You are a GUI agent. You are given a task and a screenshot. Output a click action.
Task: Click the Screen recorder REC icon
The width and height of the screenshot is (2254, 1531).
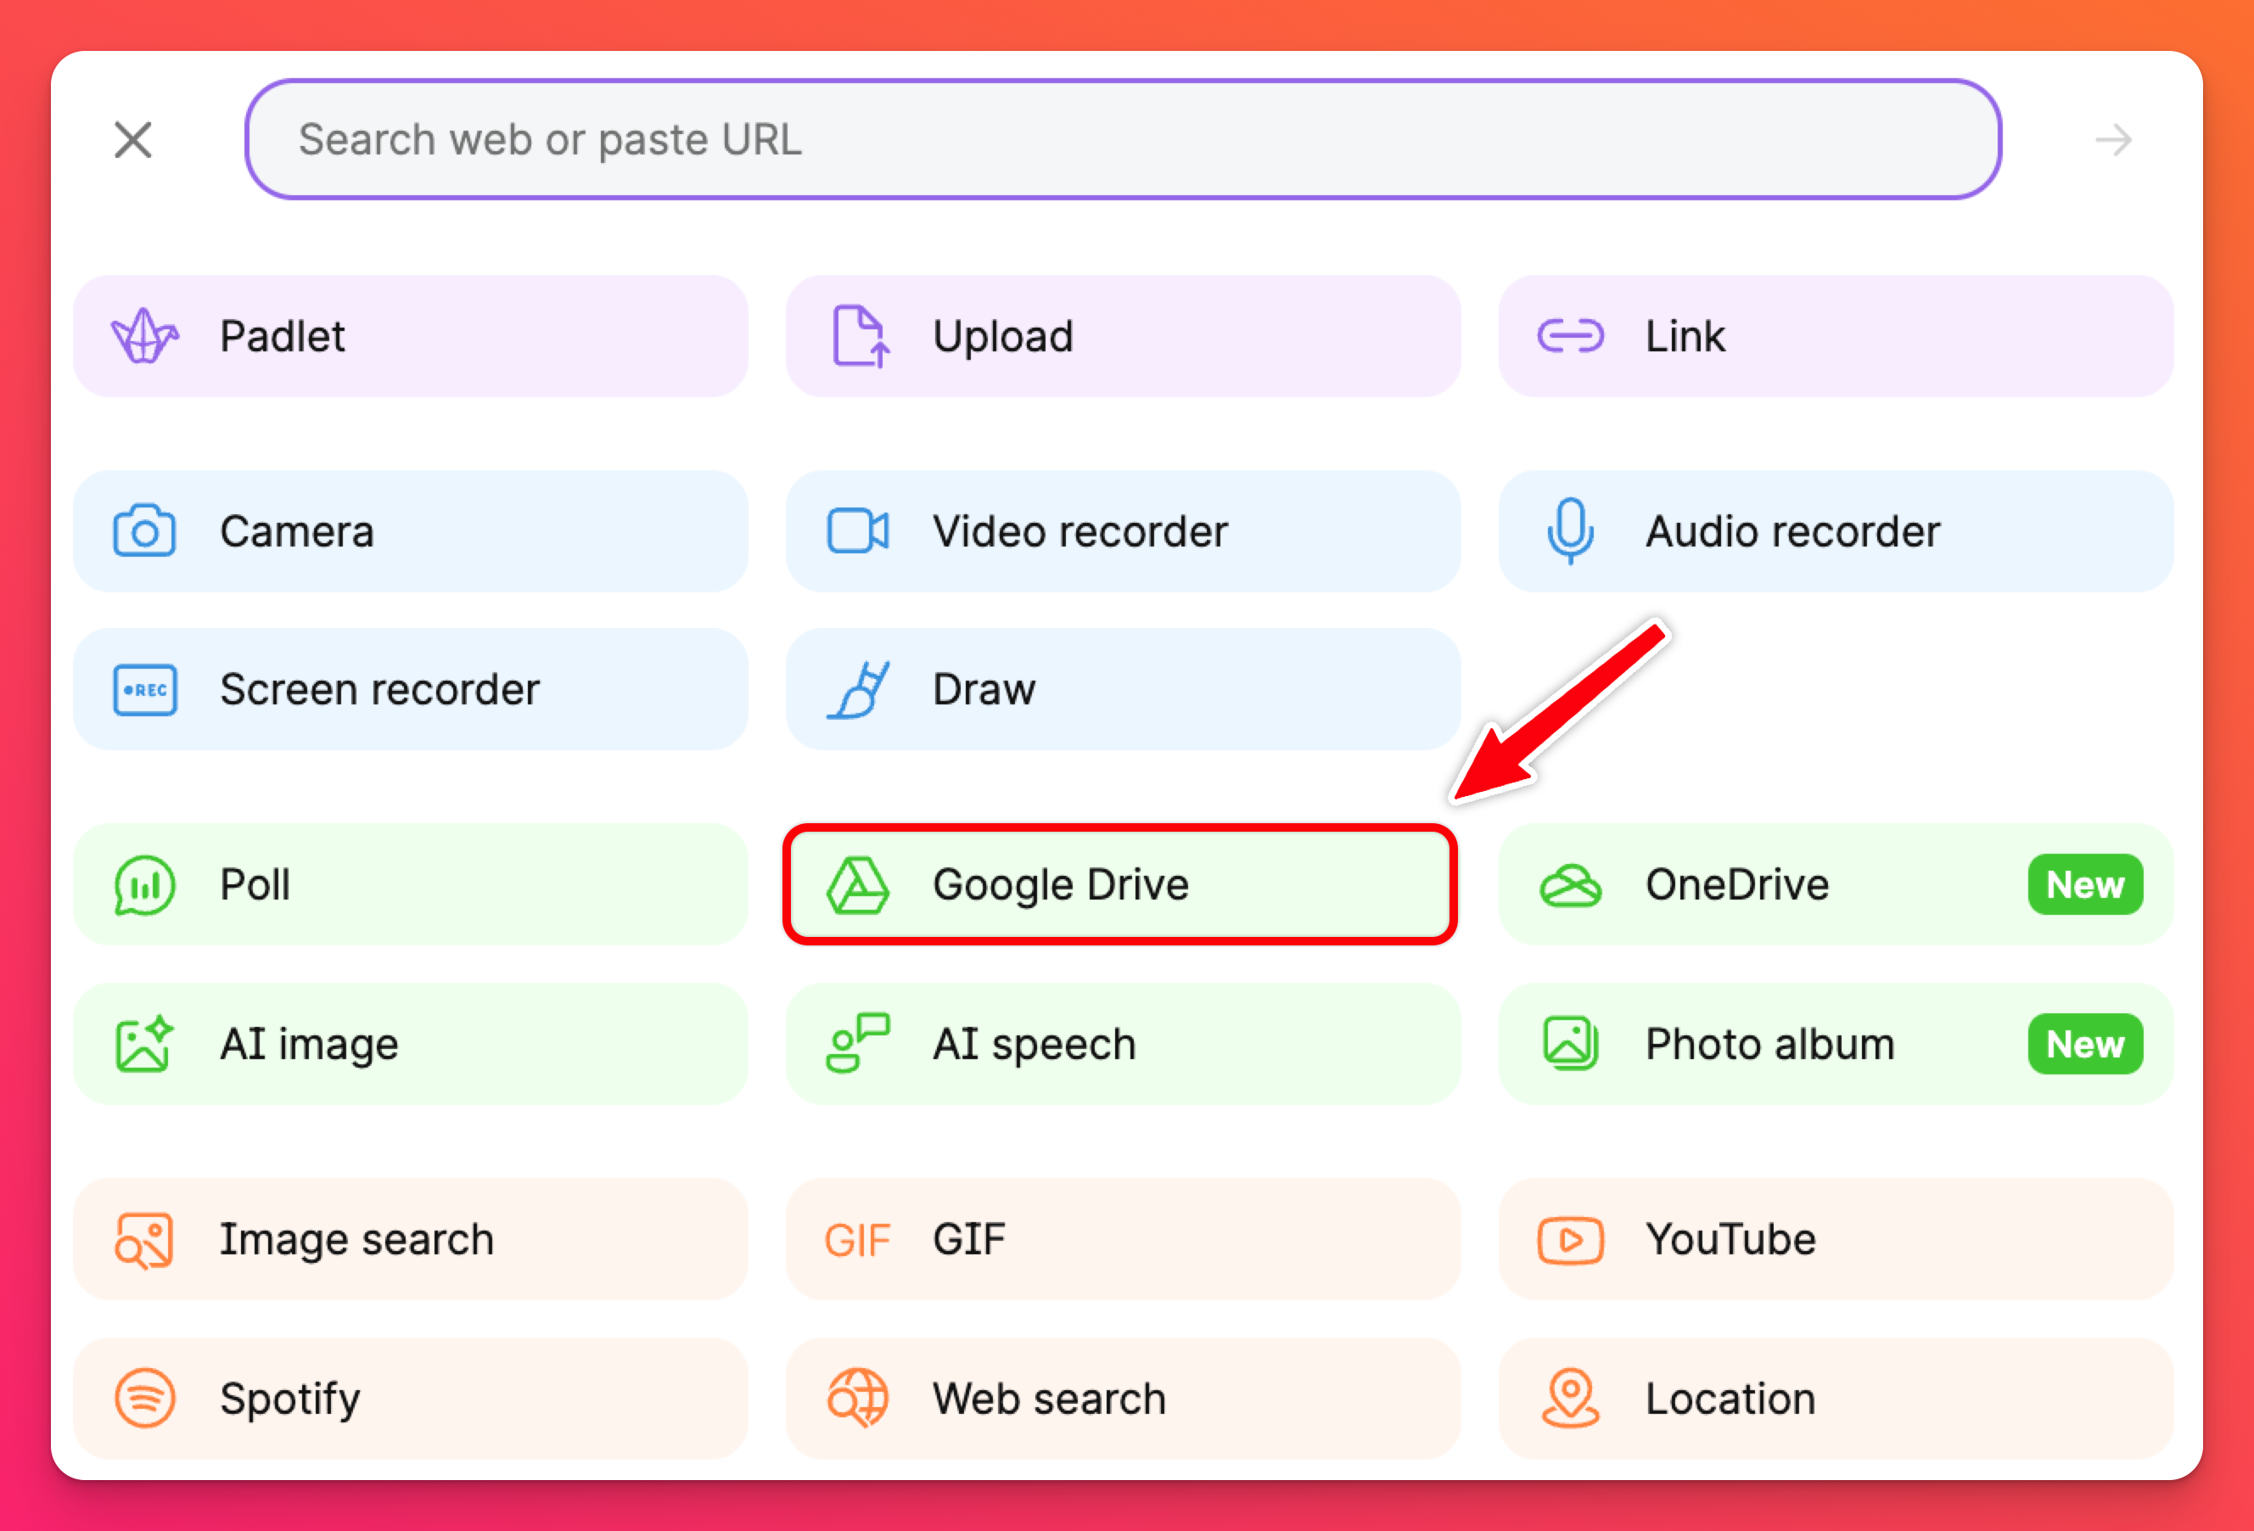pyautogui.click(x=144, y=690)
